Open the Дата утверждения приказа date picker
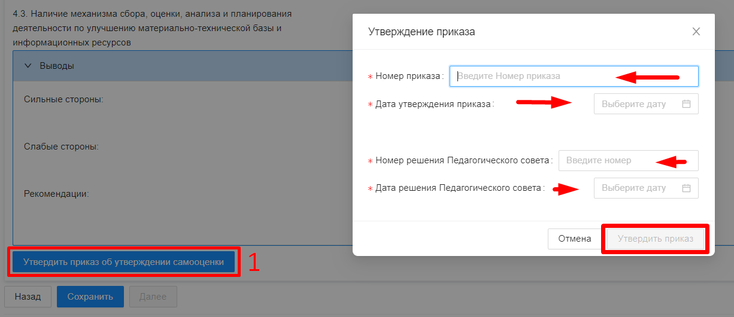The width and height of the screenshot is (734, 317). coord(646,103)
